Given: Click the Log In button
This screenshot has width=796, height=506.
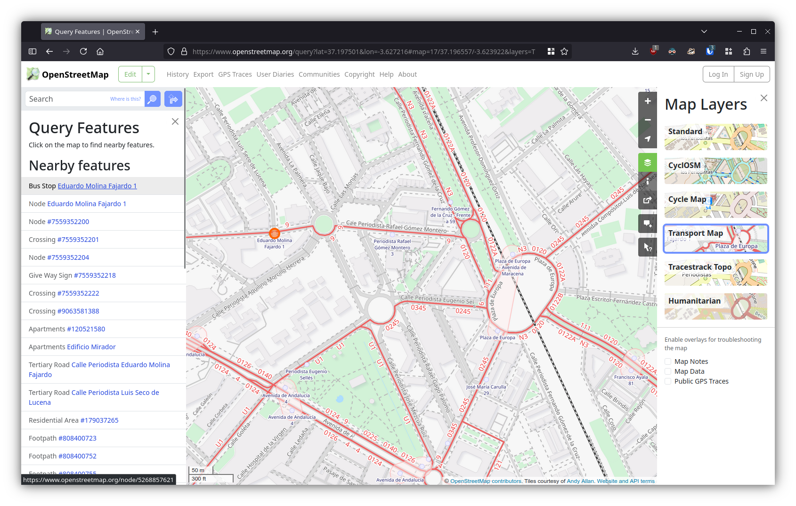Looking at the screenshot, I should [x=718, y=74].
